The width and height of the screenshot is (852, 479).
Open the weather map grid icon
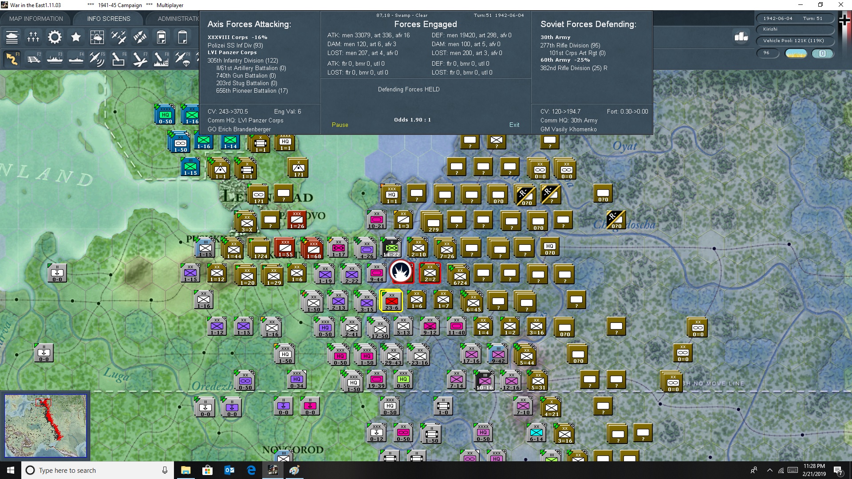(x=97, y=37)
